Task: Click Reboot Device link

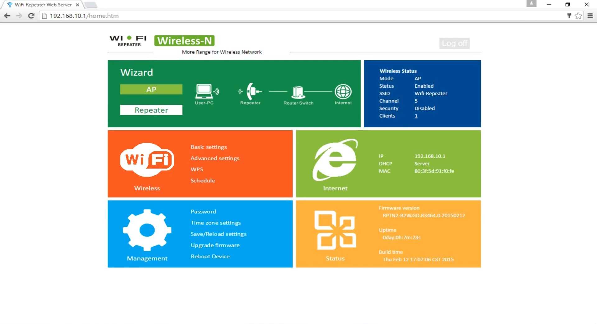Action: click(210, 257)
